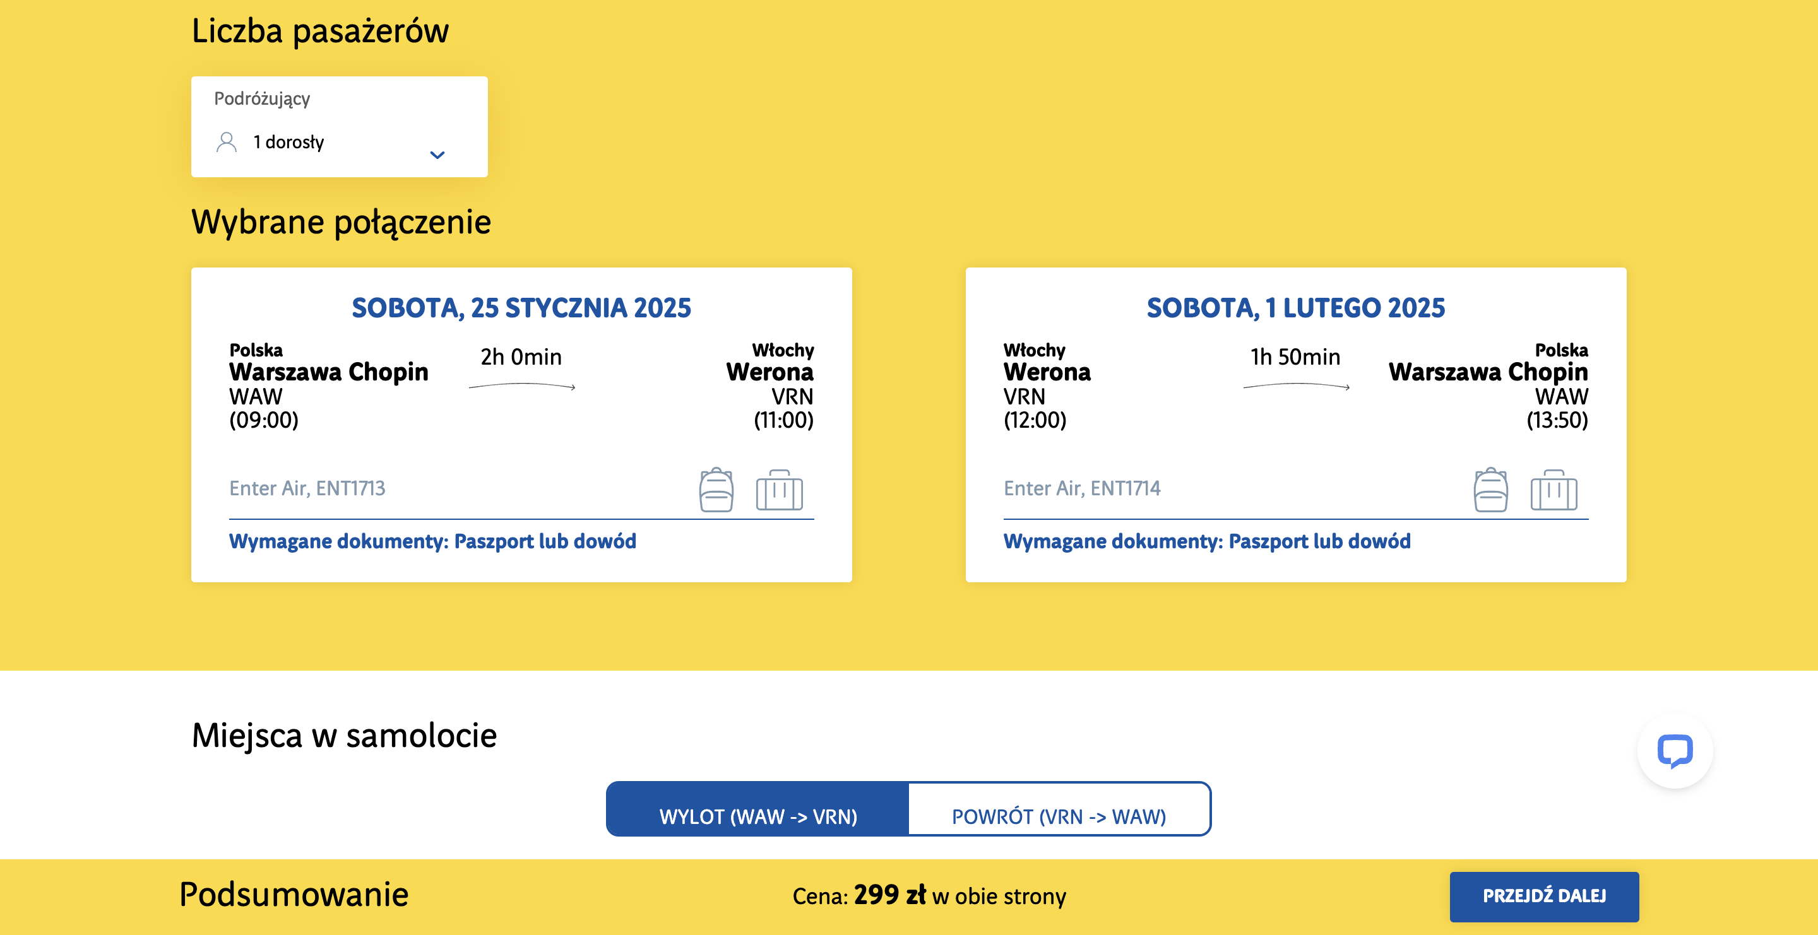Click the passenger person icon
1818x935 pixels.
[227, 143]
